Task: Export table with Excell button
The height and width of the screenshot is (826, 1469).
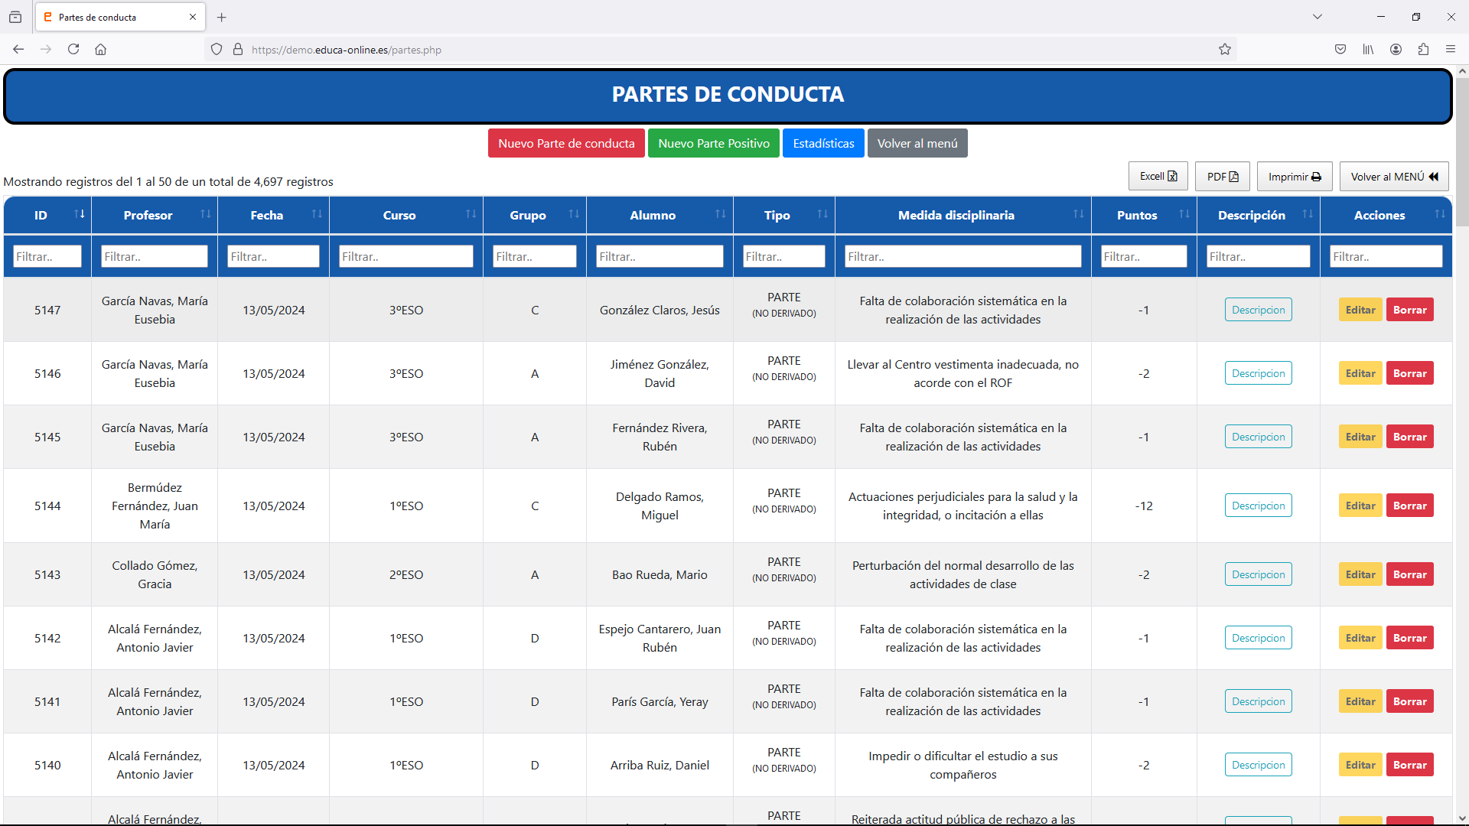Action: (1158, 177)
